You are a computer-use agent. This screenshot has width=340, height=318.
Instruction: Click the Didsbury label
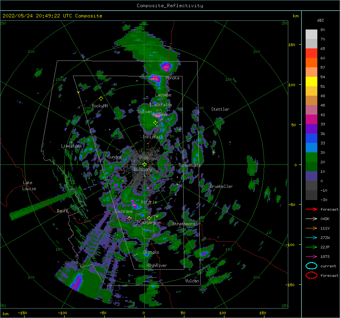tap(143, 169)
